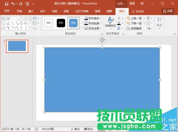Select the rectangle shape in gallery
The height and width of the screenshot is (132, 178).
[21, 19]
